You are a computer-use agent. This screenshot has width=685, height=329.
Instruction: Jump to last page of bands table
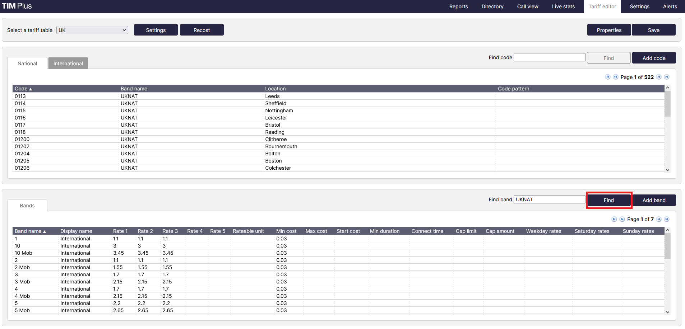click(667, 219)
